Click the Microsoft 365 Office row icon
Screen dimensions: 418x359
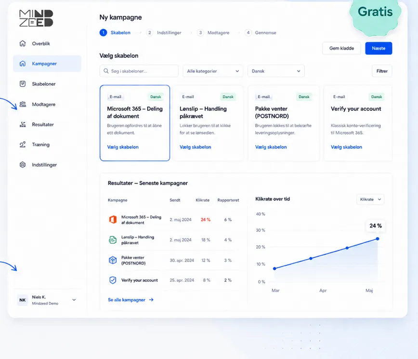(x=113, y=220)
